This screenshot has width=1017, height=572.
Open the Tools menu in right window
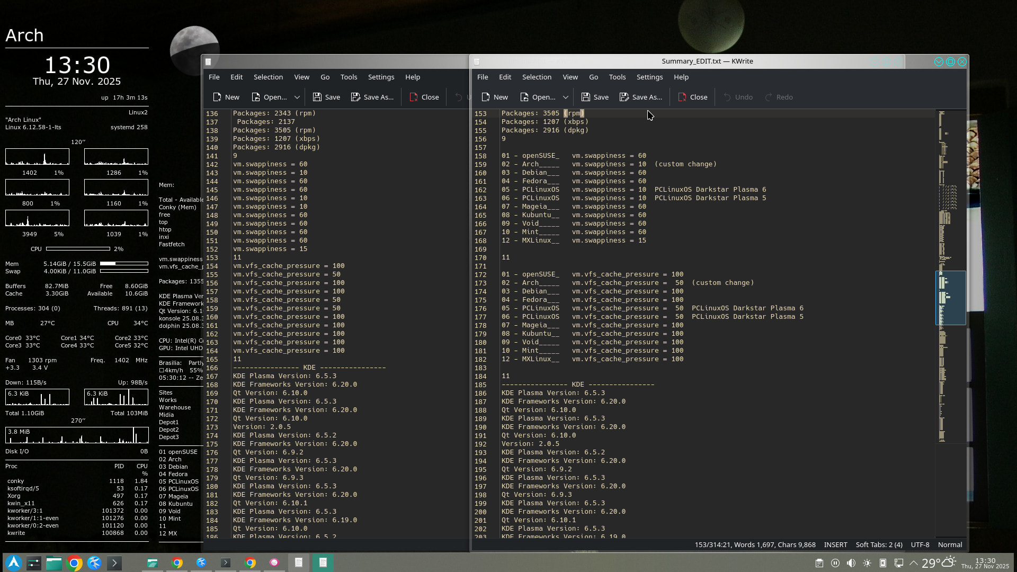(x=617, y=77)
